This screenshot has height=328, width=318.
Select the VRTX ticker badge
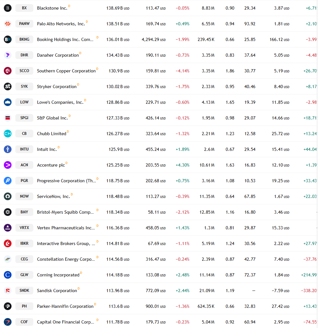coord(24,228)
